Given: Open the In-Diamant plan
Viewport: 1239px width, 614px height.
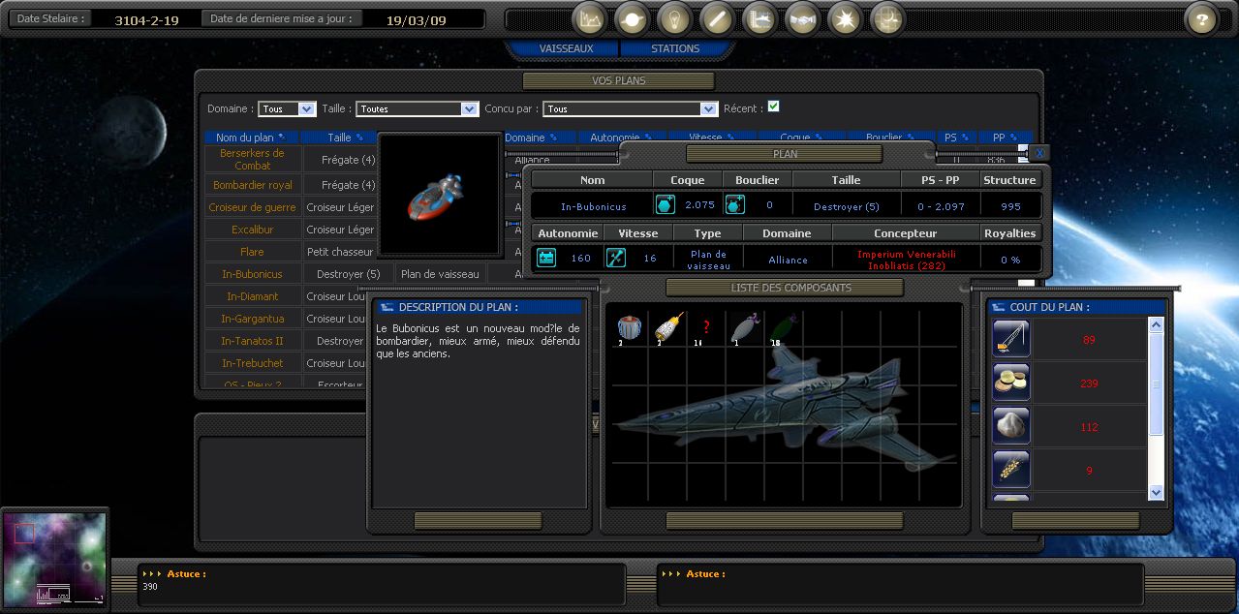Looking at the screenshot, I should pos(253,296).
